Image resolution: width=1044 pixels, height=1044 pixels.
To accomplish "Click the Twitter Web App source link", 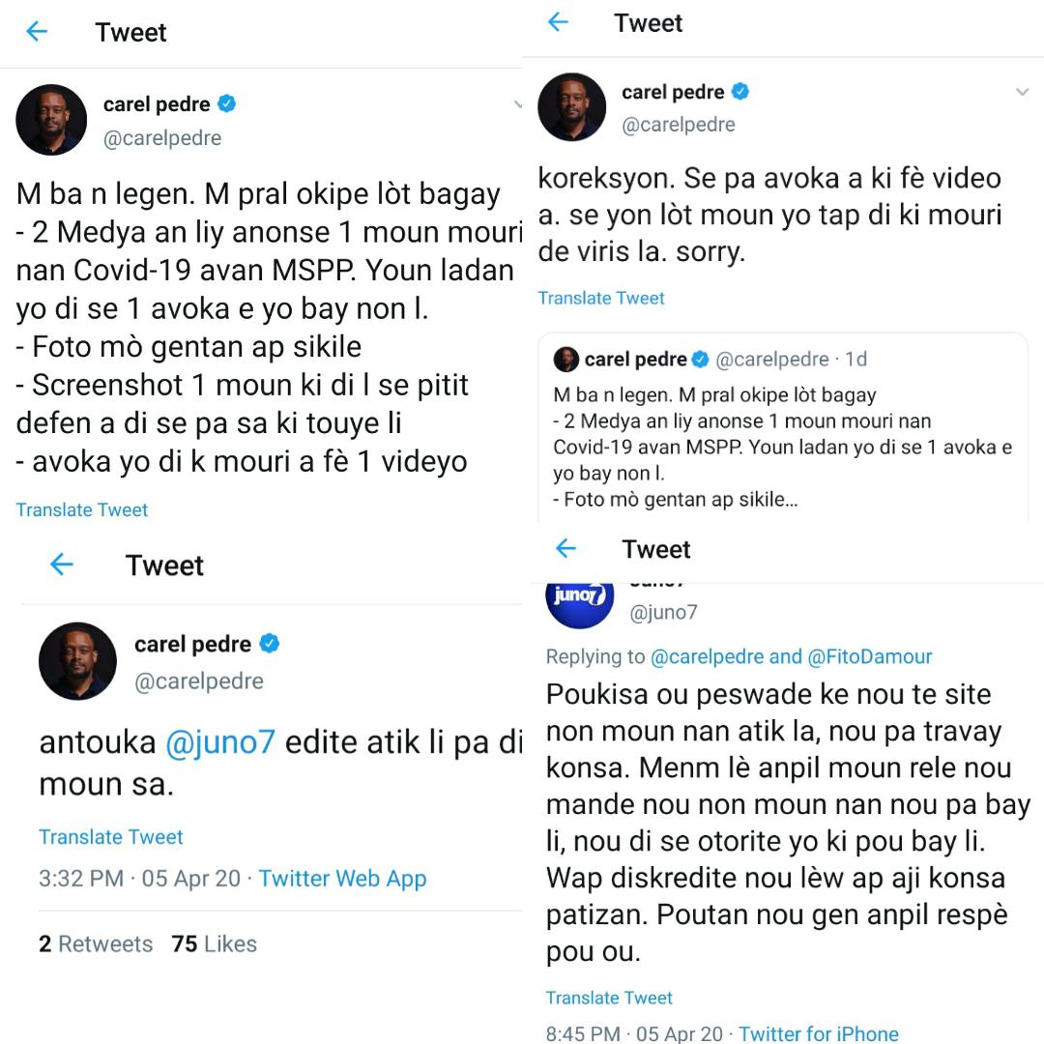I will pyautogui.click(x=342, y=879).
